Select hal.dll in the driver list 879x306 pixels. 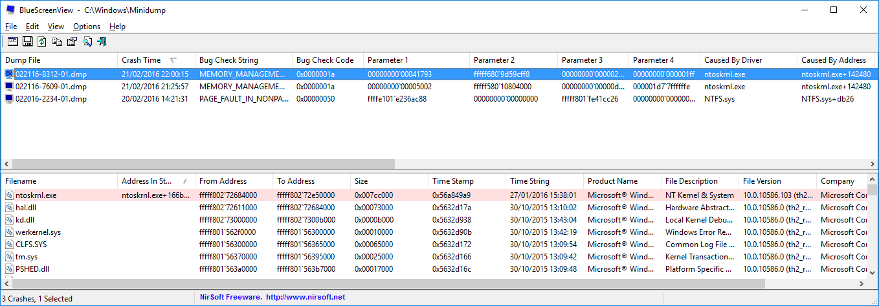(28, 208)
